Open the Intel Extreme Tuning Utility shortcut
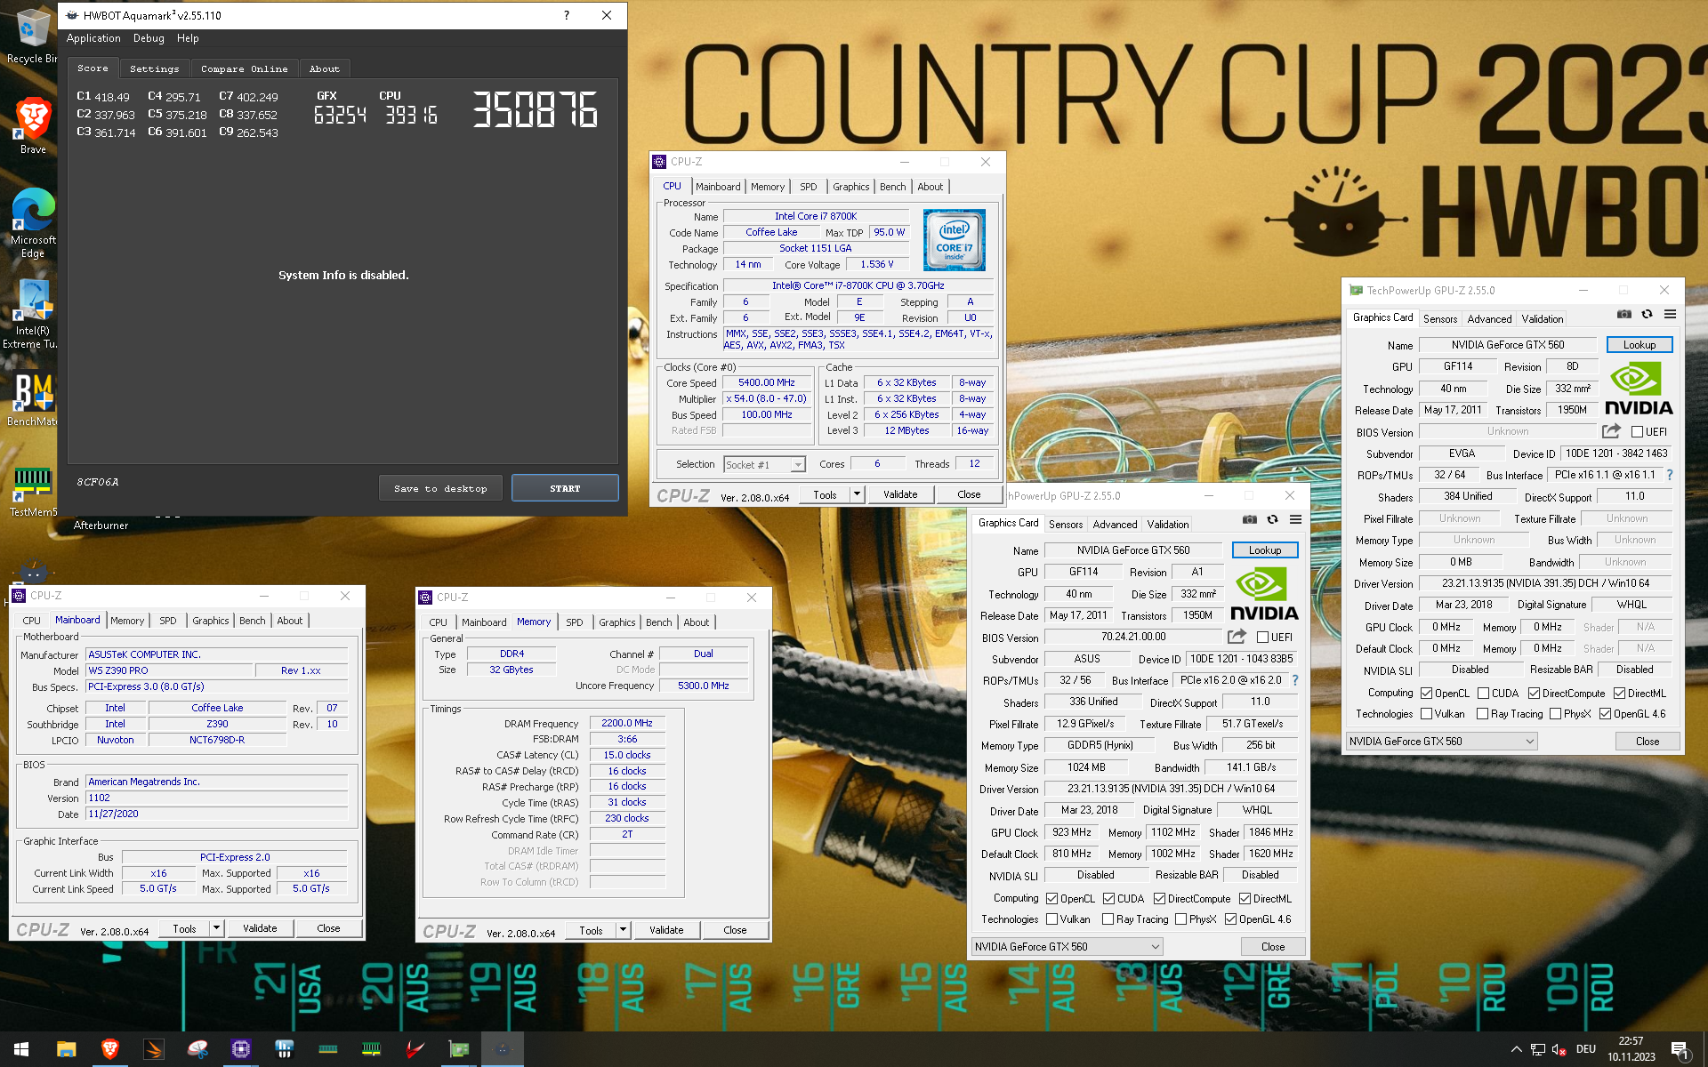This screenshot has height=1067, width=1708. [33, 314]
